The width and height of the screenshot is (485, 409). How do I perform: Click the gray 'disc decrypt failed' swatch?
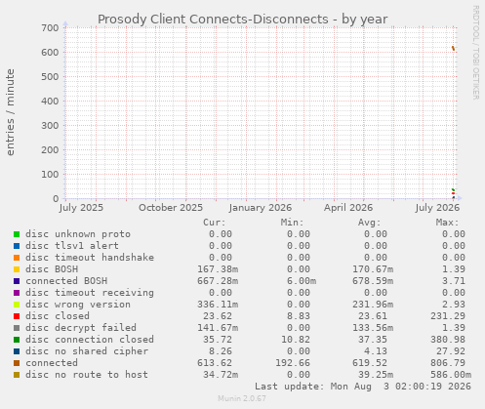17,328
